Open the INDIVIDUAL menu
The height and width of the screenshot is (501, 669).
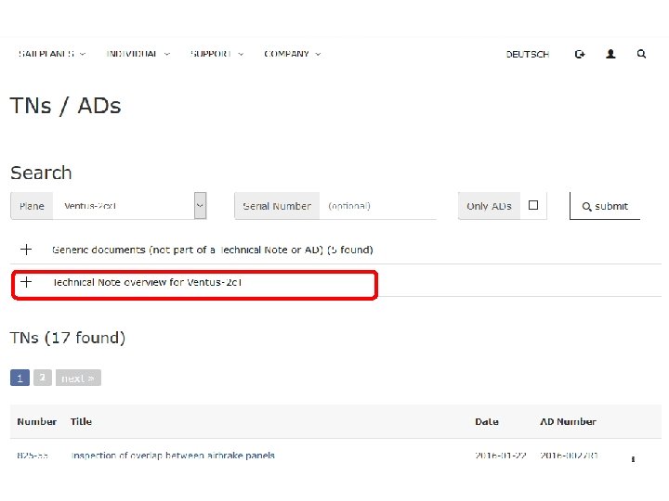(x=138, y=54)
